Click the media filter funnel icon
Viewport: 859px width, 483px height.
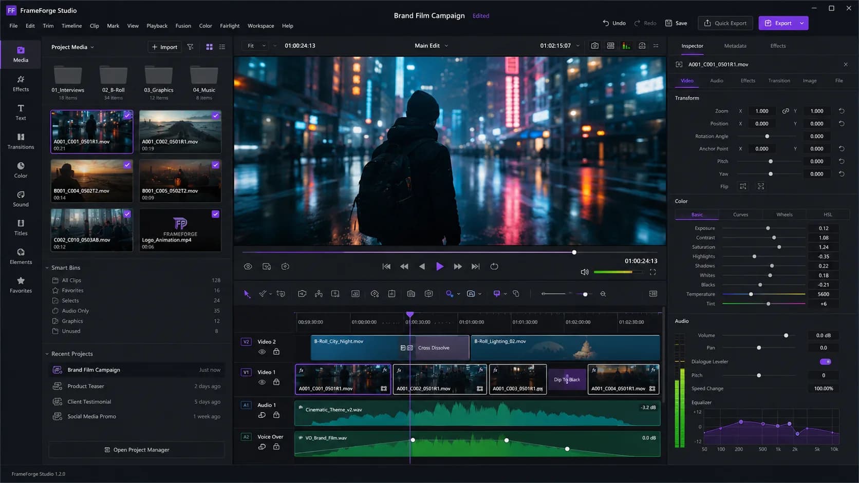[190, 47]
